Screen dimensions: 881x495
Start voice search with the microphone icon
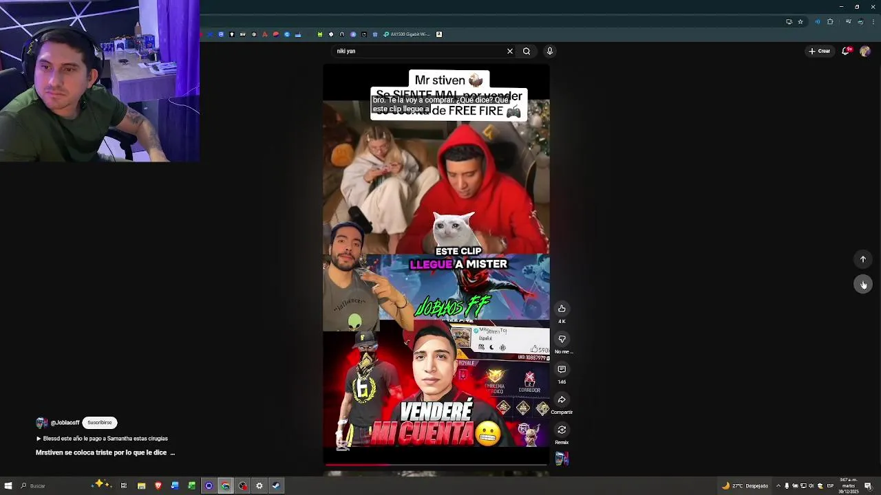(549, 51)
